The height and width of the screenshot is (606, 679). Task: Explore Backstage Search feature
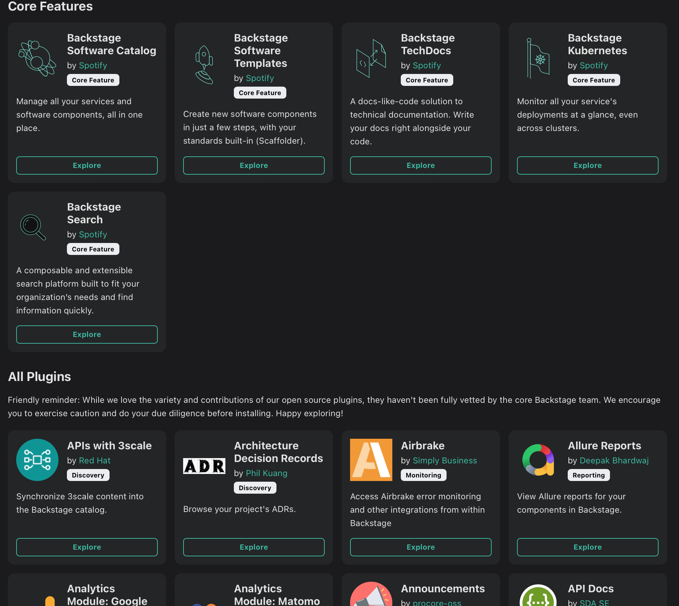[x=87, y=335]
